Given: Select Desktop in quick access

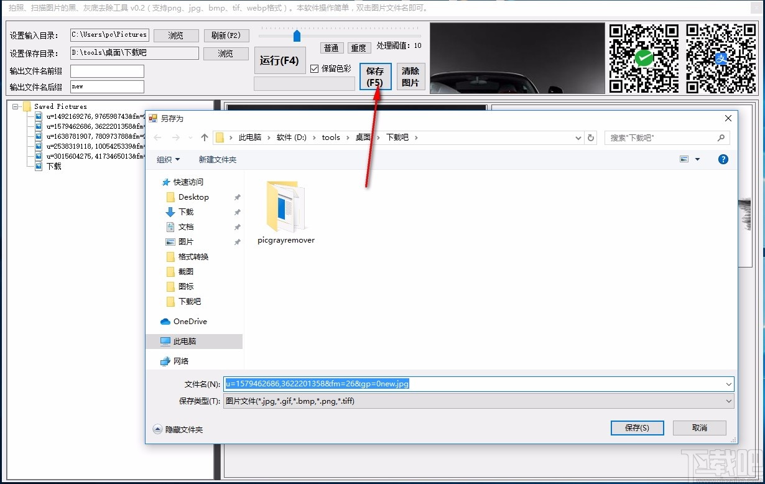Looking at the screenshot, I should pyautogui.click(x=193, y=197).
